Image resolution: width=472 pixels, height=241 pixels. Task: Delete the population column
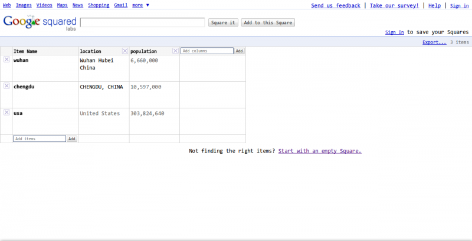[x=175, y=51]
